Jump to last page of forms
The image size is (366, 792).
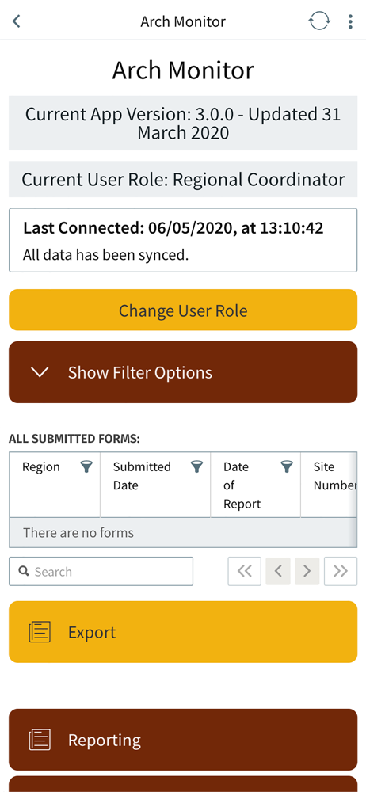(x=341, y=571)
